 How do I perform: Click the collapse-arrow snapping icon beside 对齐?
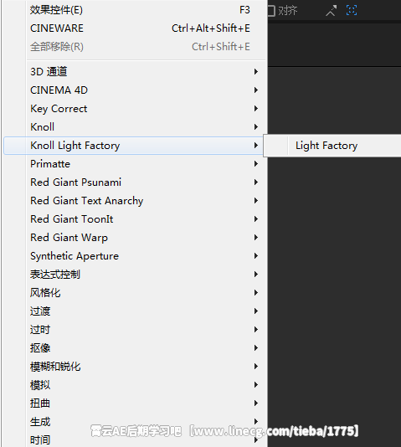[332, 11]
